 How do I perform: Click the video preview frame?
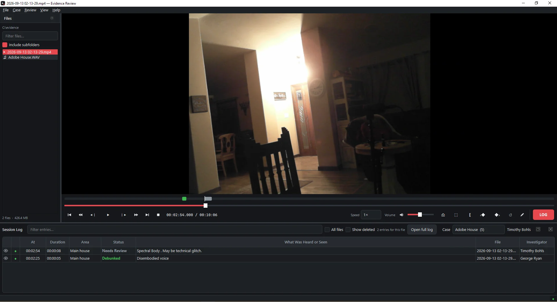click(x=309, y=104)
